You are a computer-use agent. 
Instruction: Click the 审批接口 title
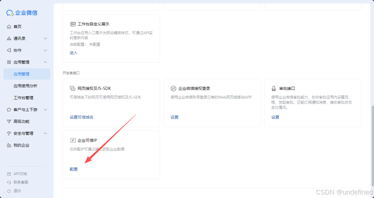tap(287, 88)
